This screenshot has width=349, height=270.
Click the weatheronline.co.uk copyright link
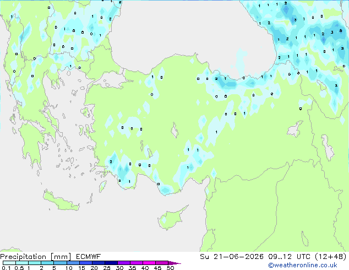[x=303, y=265]
